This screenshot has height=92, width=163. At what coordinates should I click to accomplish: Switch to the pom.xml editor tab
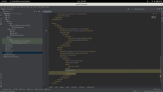tap(47, 11)
